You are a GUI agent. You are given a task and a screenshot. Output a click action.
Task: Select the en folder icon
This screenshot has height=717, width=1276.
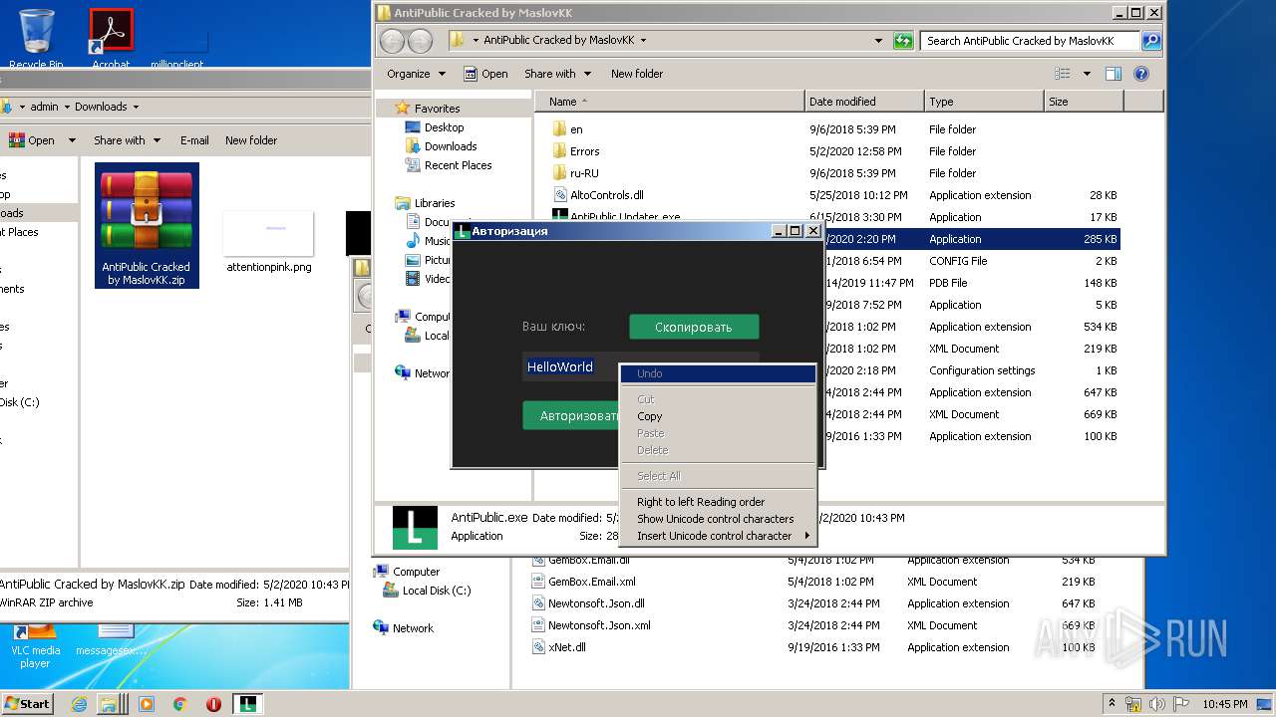(x=559, y=129)
